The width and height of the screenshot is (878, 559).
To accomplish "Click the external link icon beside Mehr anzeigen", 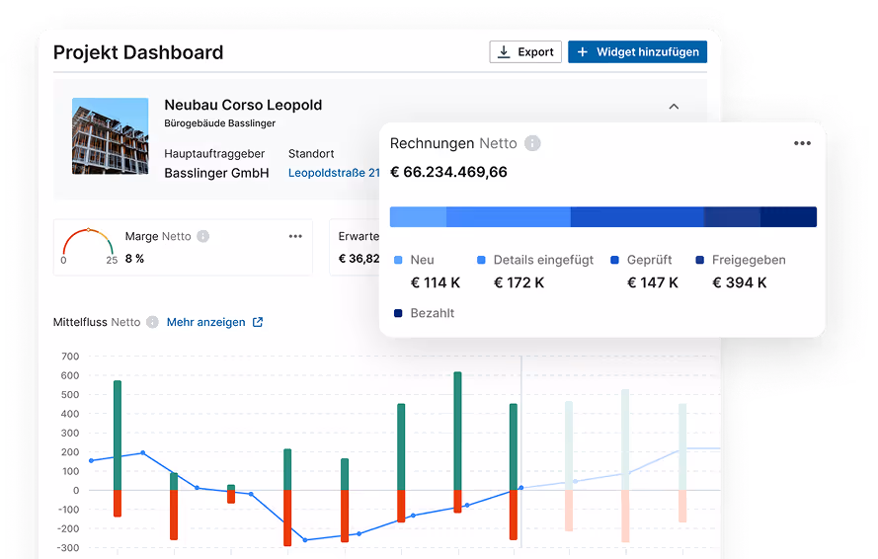I will [x=258, y=322].
